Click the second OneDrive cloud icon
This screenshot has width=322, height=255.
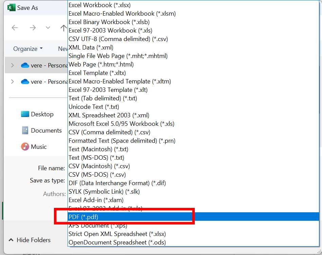pos(25,81)
